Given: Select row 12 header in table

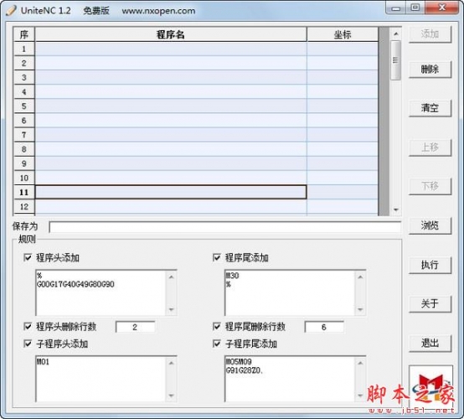Looking at the screenshot, I should coord(24,206).
